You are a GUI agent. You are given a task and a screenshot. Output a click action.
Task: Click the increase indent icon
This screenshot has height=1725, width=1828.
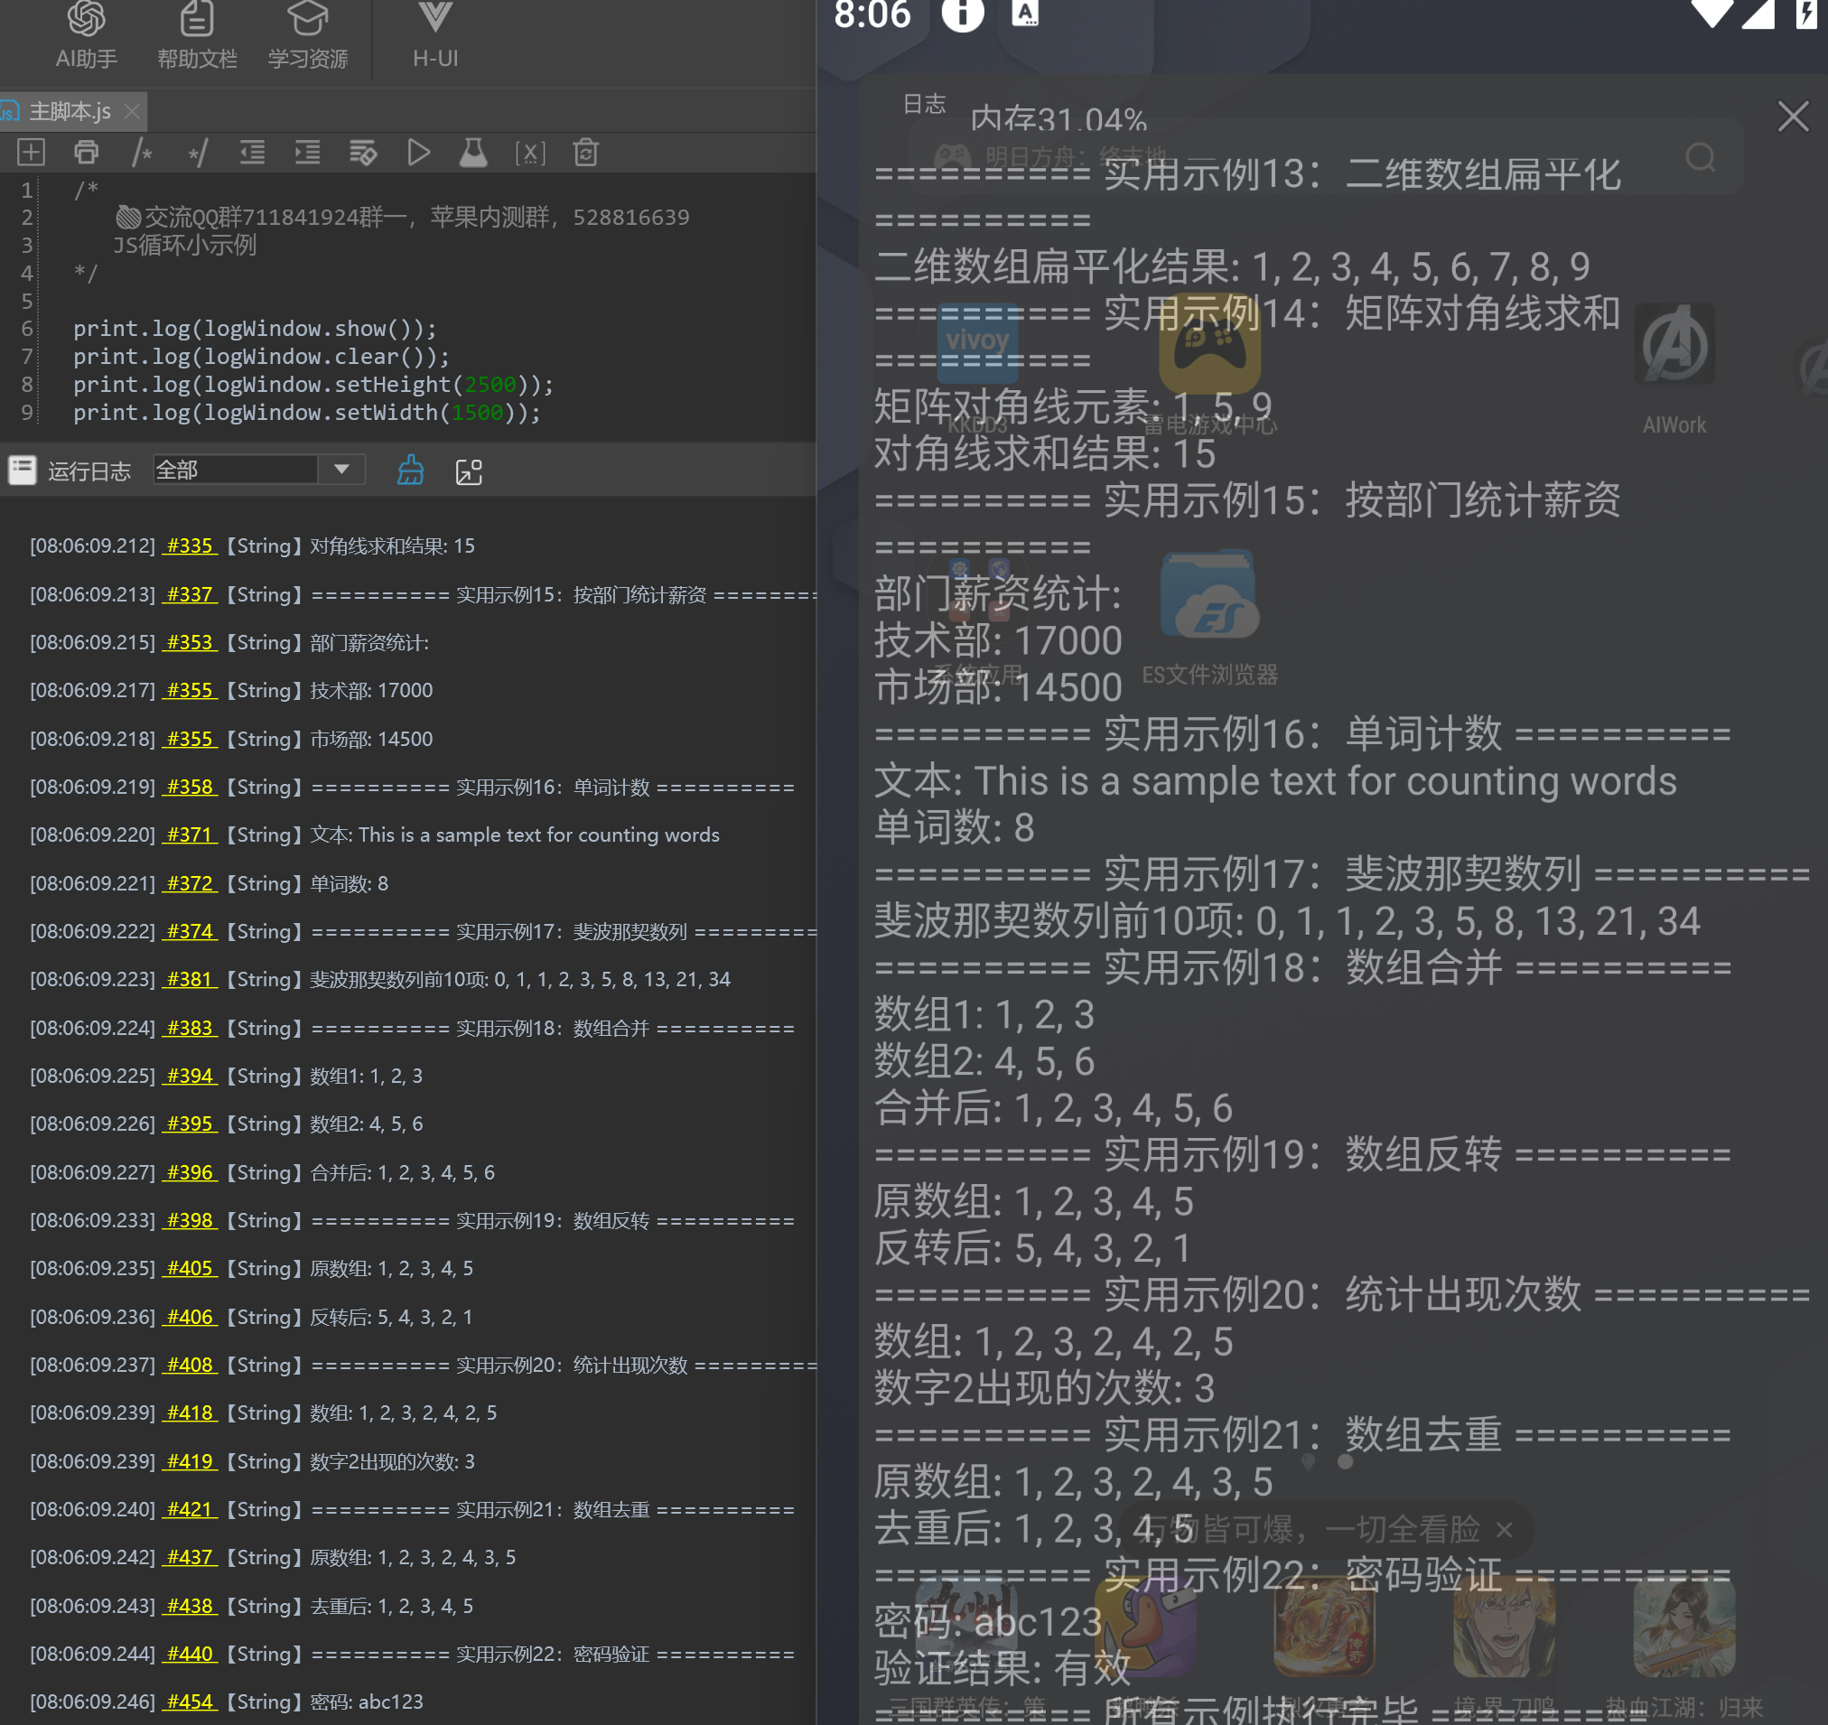click(x=307, y=153)
